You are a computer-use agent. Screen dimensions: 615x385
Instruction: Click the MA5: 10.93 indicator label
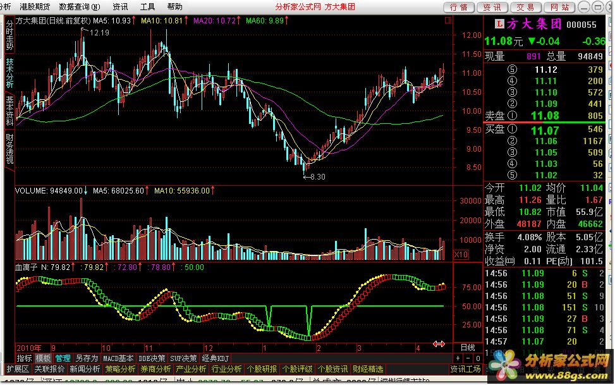[114, 20]
